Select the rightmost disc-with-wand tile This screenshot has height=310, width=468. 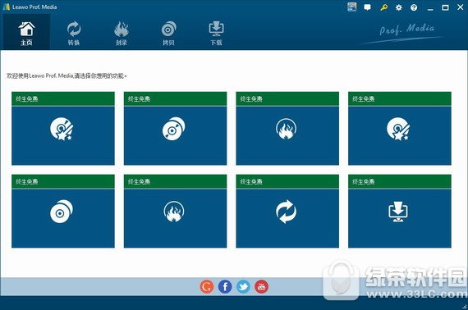click(x=400, y=128)
